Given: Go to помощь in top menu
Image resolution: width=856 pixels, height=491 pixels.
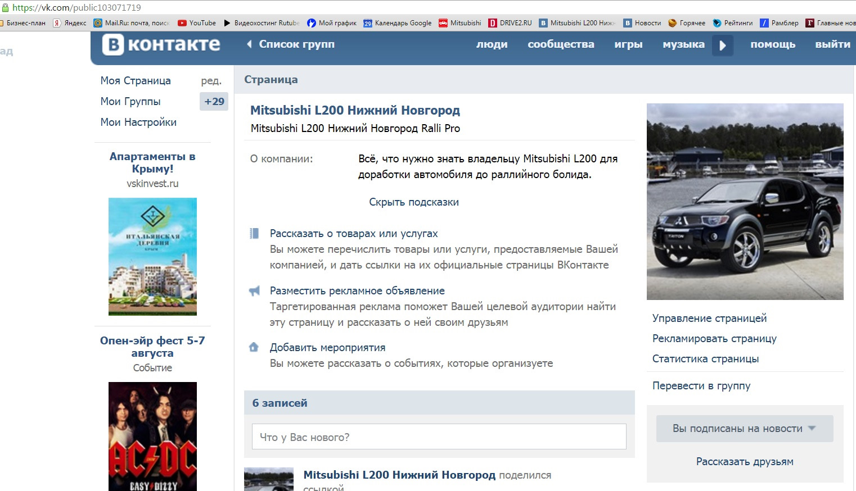Looking at the screenshot, I should point(773,44).
